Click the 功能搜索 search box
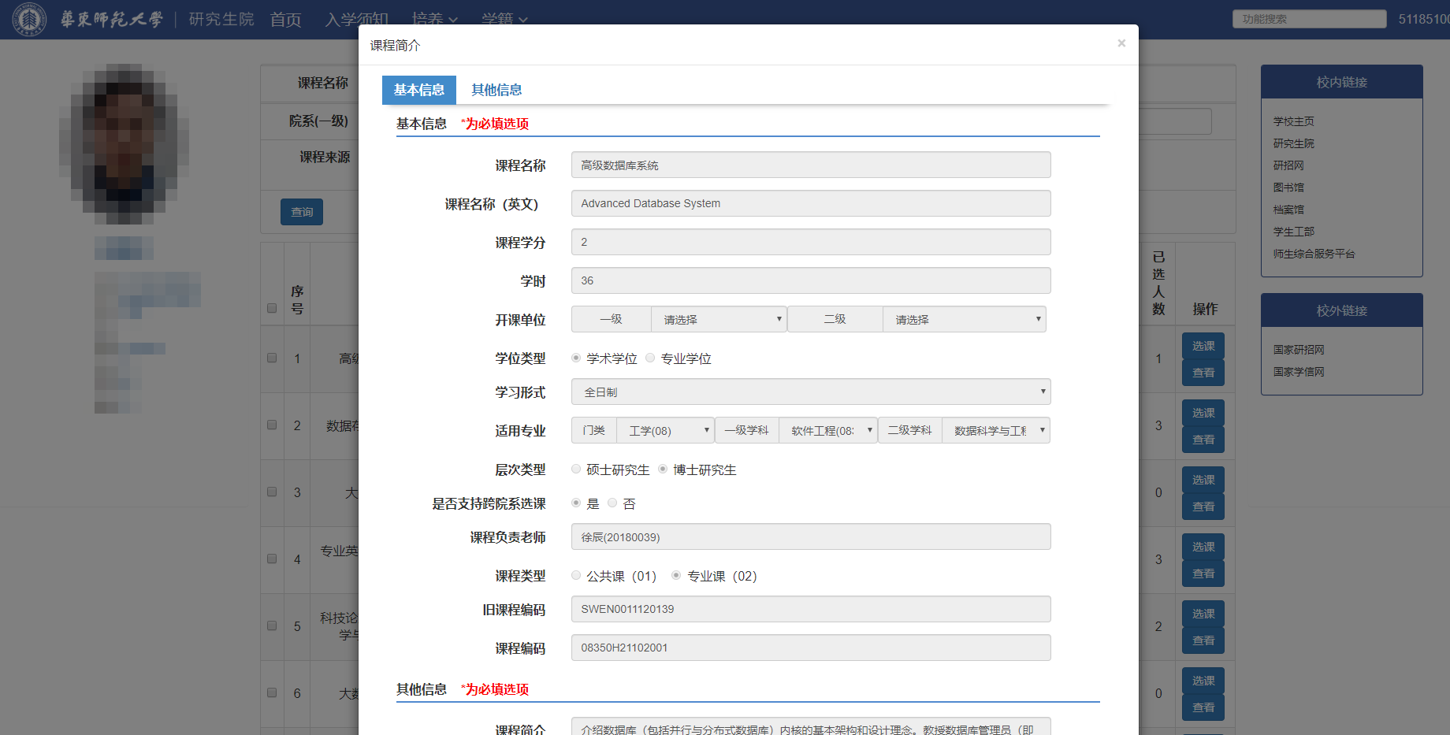This screenshot has height=735, width=1450. (x=1309, y=19)
